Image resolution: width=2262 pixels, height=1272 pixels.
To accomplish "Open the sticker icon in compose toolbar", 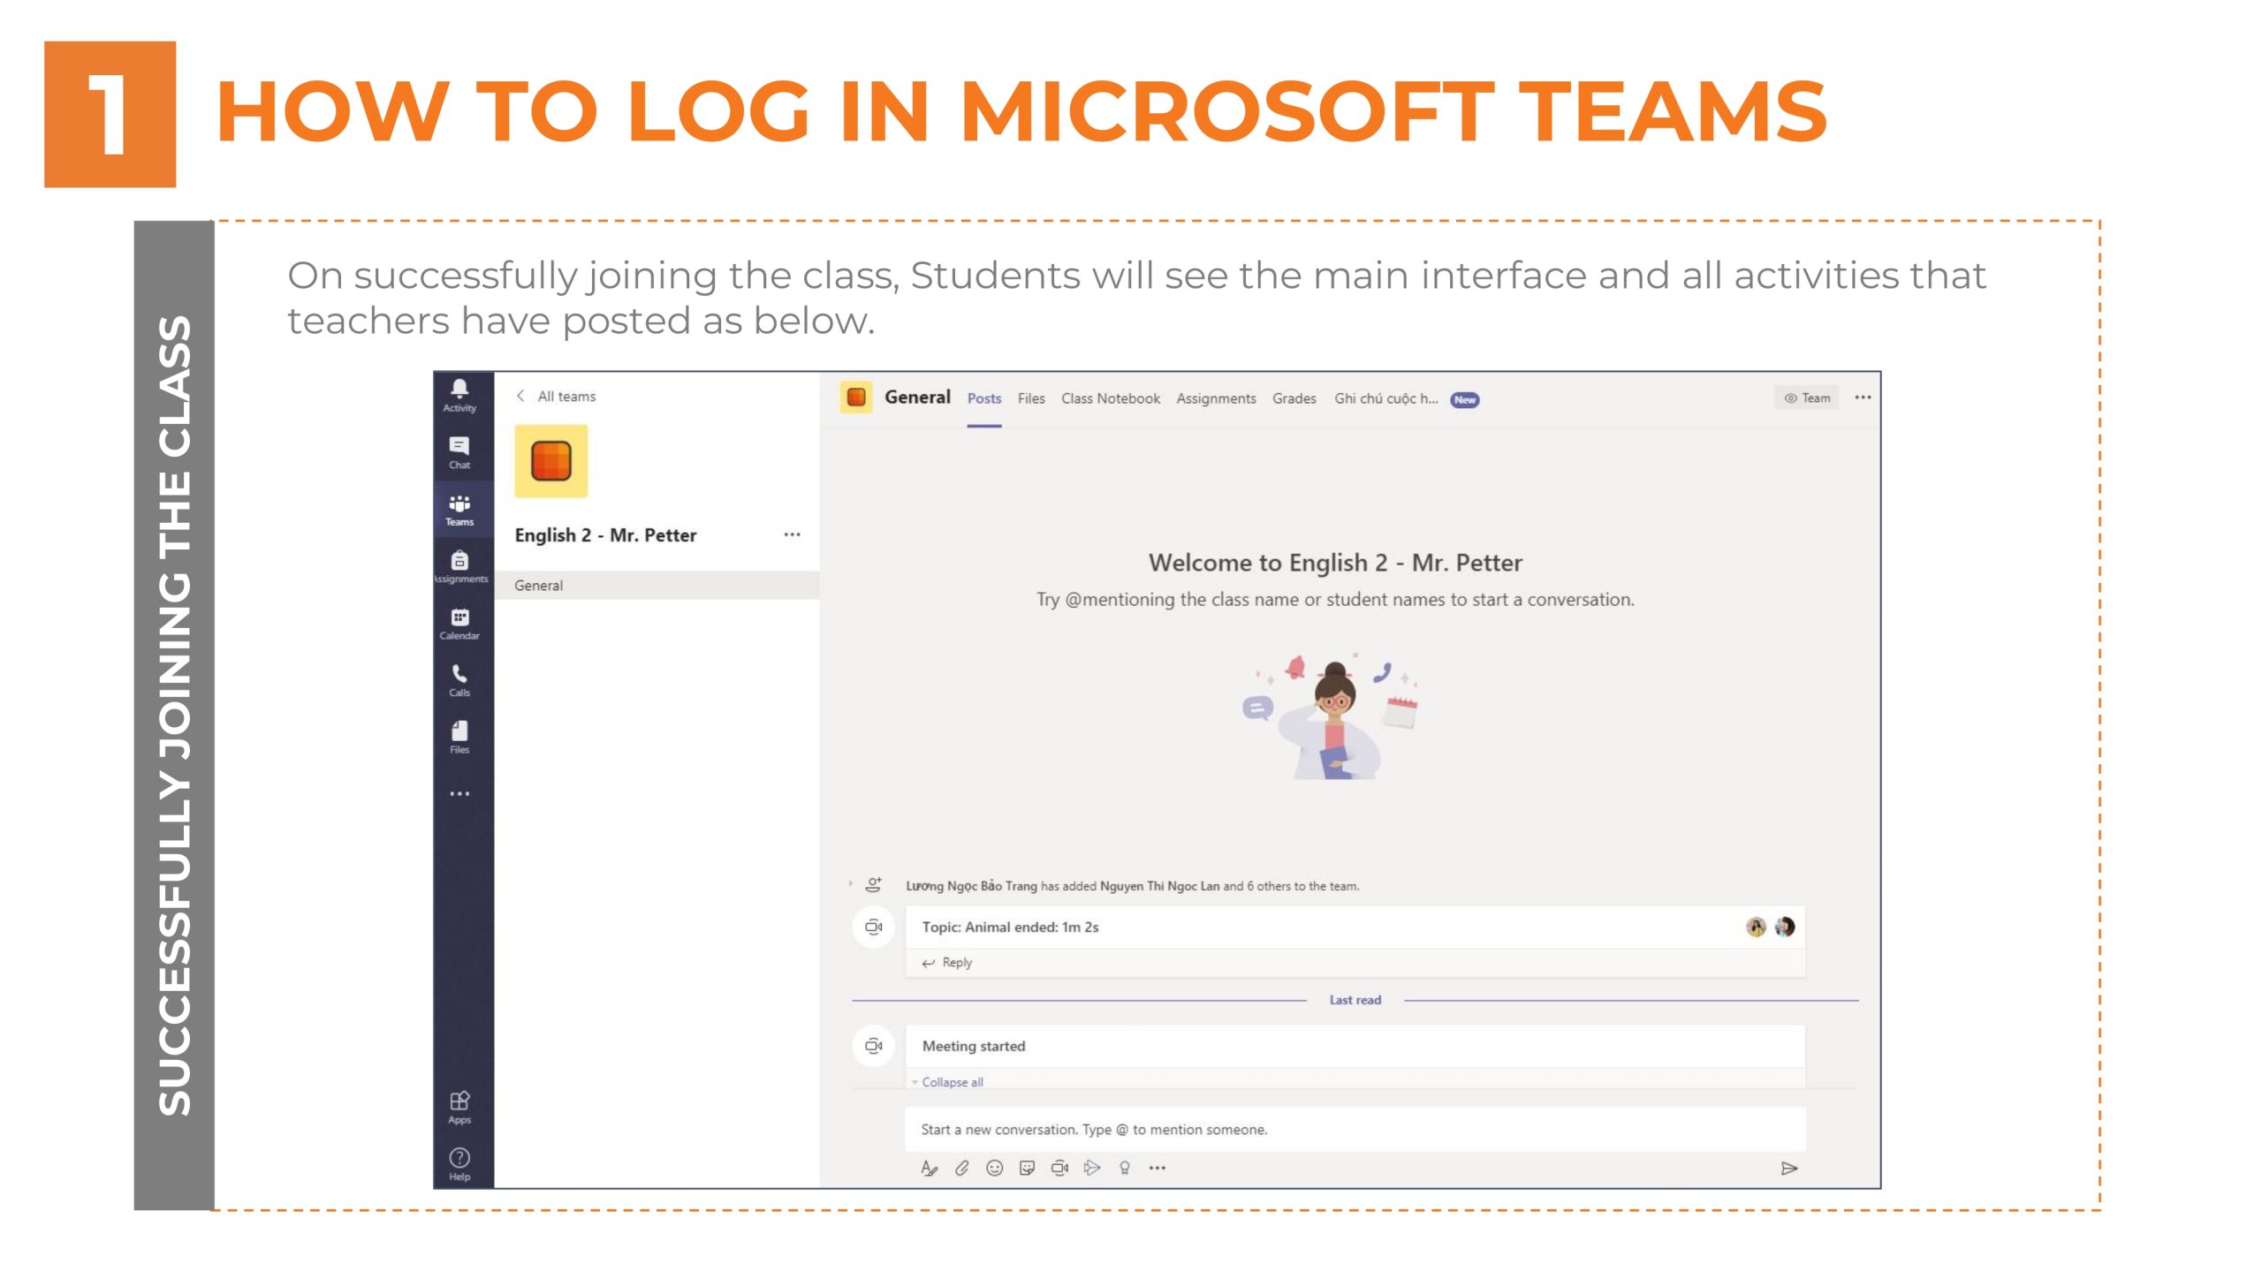I will [1027, 1168].
